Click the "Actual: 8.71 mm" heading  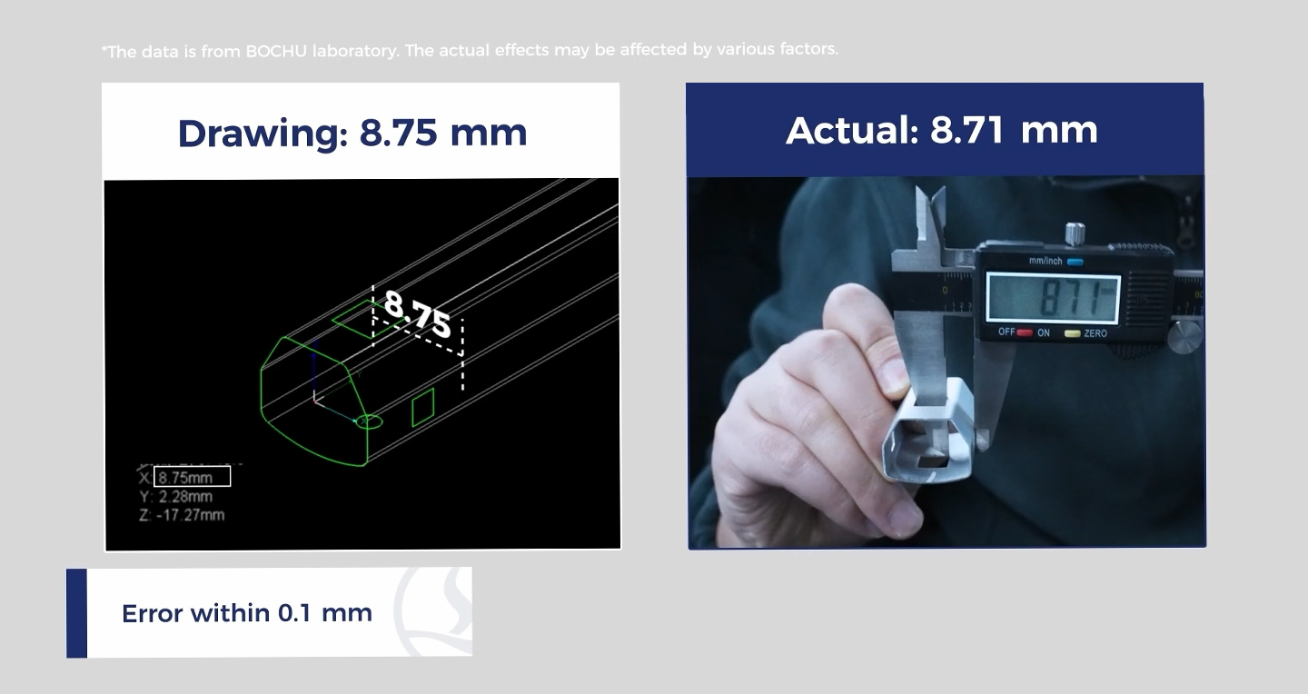point(942,130)
